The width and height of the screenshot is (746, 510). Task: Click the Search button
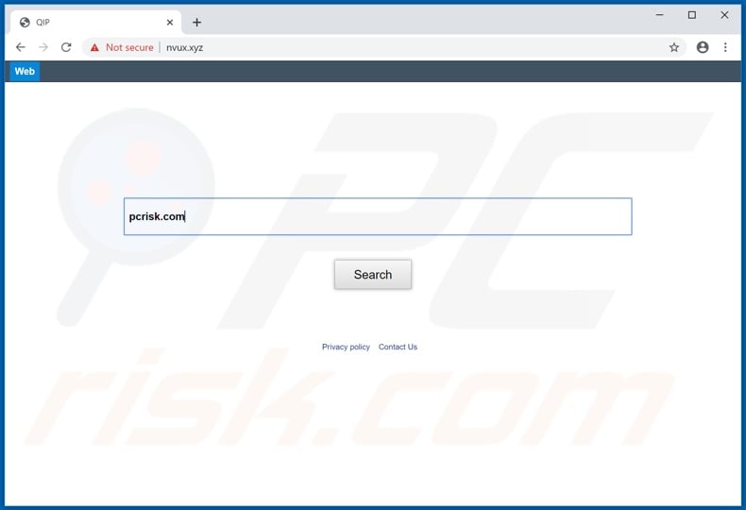click(x=372, y=275)
